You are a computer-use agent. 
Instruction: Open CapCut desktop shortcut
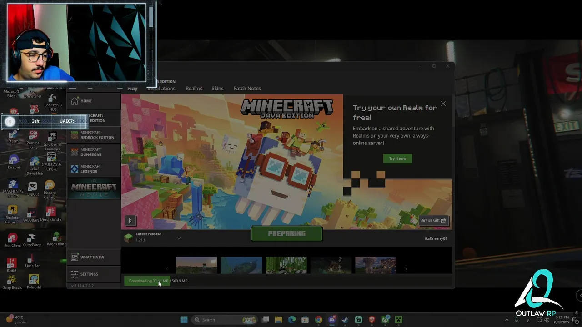32,189
